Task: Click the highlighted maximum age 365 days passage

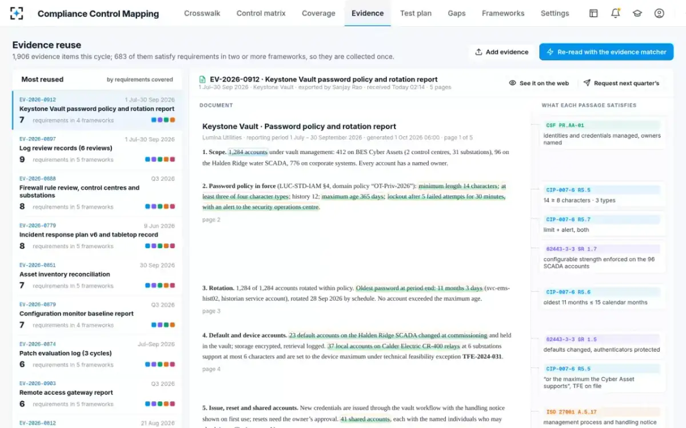Action: tap(352, 196)
